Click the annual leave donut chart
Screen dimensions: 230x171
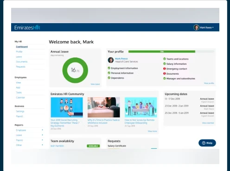tap(75, 70)
